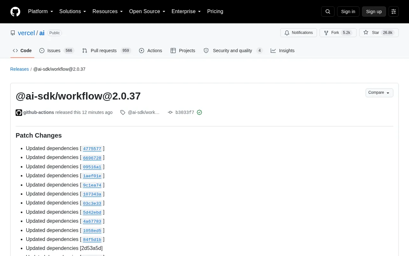Viewport: 409px width, 256px height.
Task: Open the Issues tab
Action: pos(57,51)
